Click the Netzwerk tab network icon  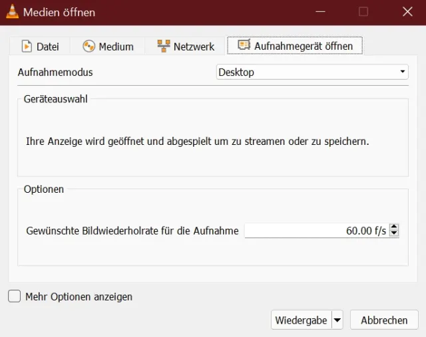164,46
